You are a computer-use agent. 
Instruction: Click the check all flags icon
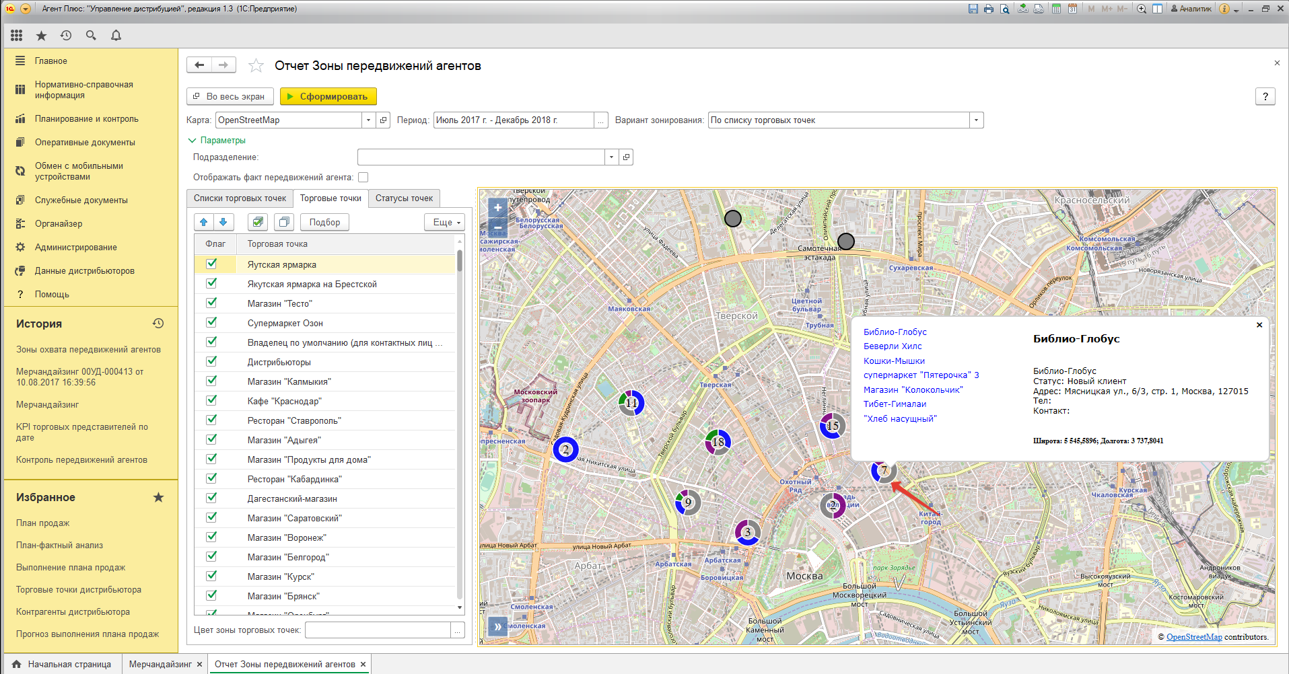click(257, 222)
